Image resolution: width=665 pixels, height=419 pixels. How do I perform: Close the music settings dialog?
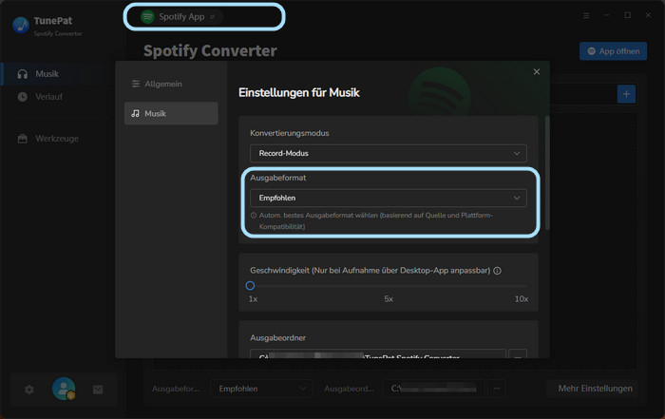click(537, 72)
